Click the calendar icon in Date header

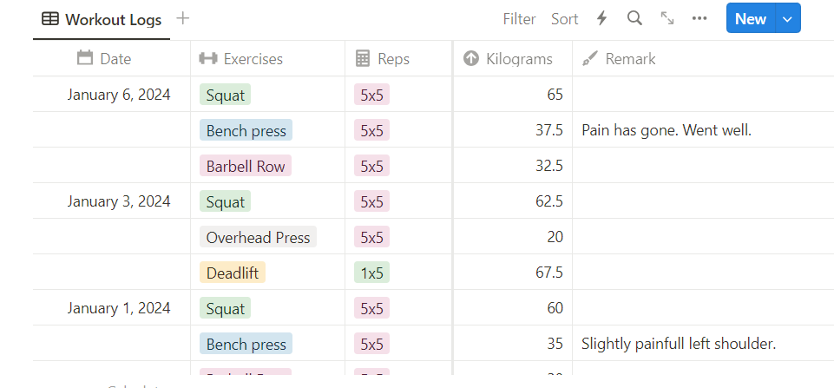click(x=85, y=58)
